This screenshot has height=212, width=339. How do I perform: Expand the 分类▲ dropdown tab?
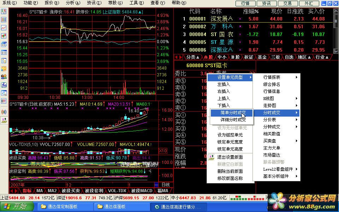point(193,57)
